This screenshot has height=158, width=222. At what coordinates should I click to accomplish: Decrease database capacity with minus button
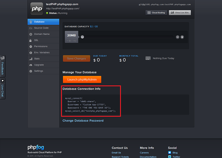[x=178, y=37]
